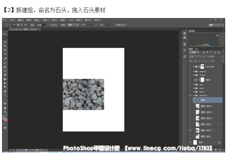Viewport: 232px width, 155px height.
Task: Lock layer position
Action: [202, 61]
